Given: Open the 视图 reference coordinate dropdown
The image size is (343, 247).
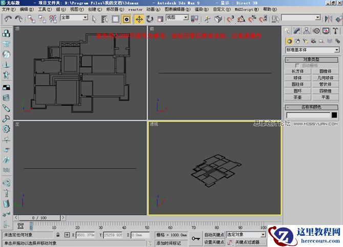Looking at the screenshot, I should click(x=186, y=17).
